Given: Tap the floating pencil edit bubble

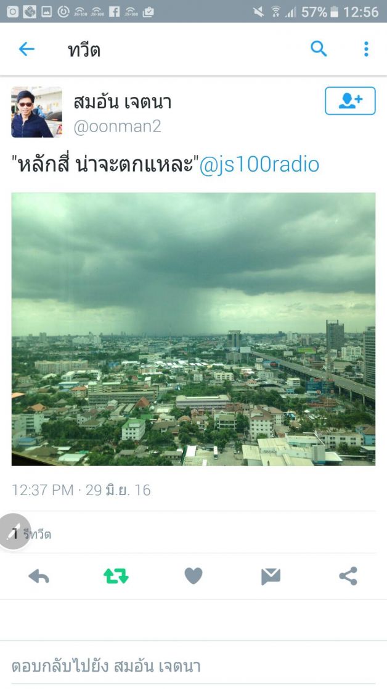Looking at the screenshot, I should click(x=14, y=532).
